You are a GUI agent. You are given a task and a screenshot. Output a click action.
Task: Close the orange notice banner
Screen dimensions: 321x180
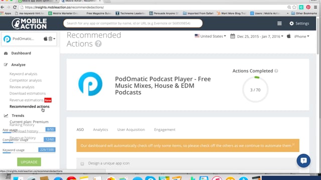point(293,144)
